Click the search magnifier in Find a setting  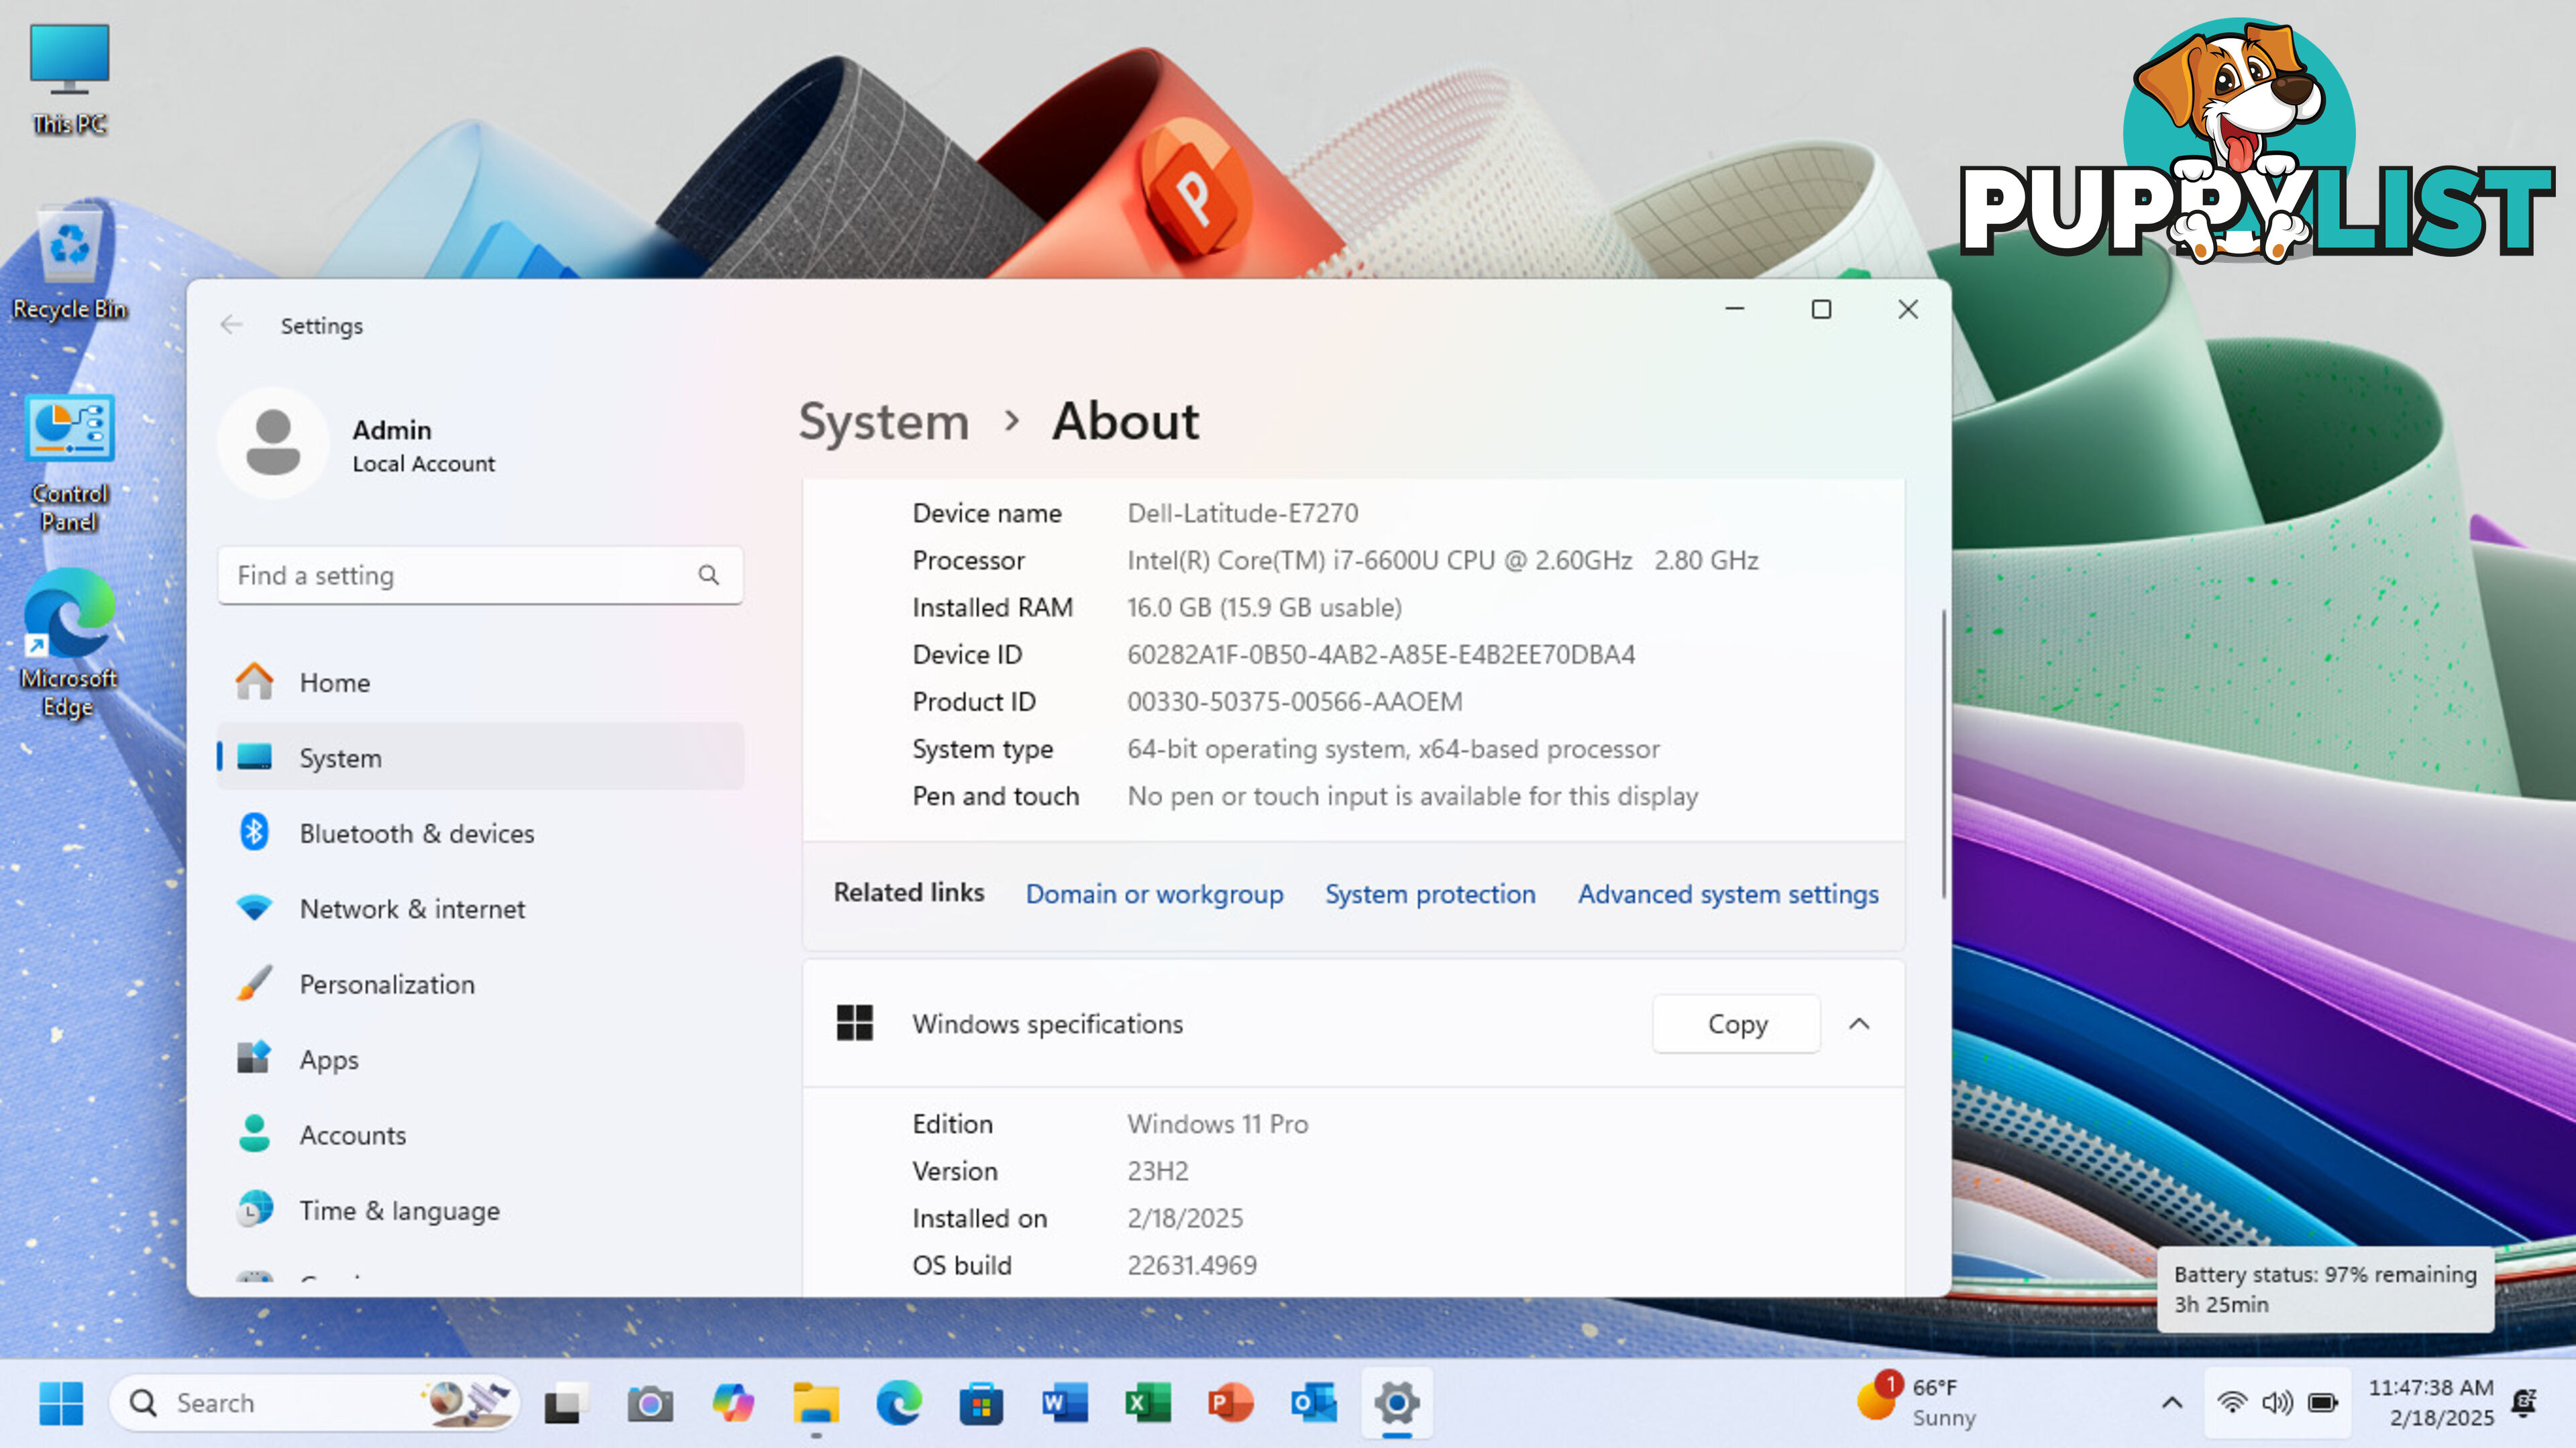[709, 575]
